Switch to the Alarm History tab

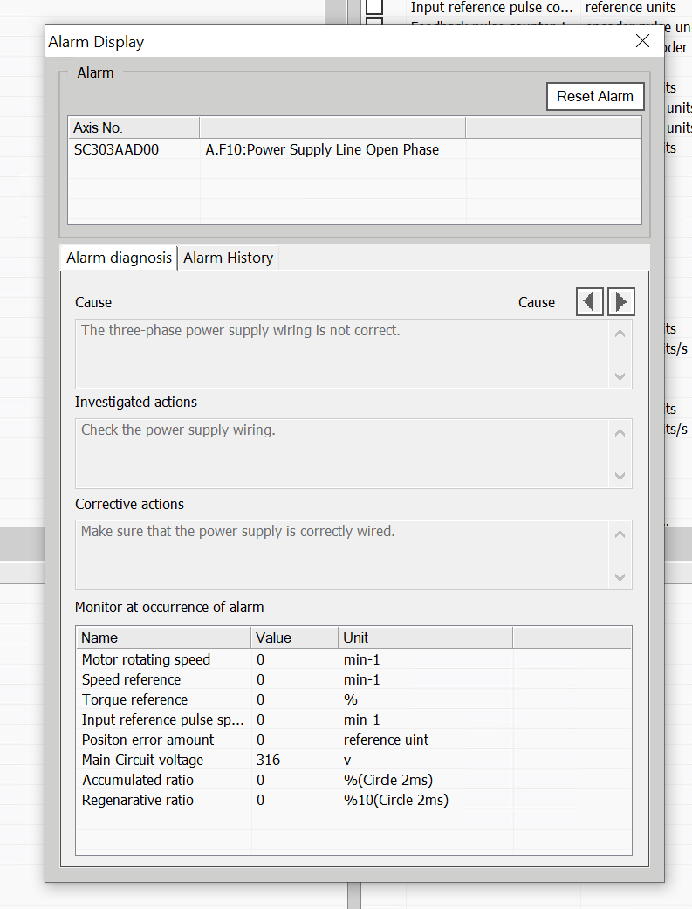(228, 258)
